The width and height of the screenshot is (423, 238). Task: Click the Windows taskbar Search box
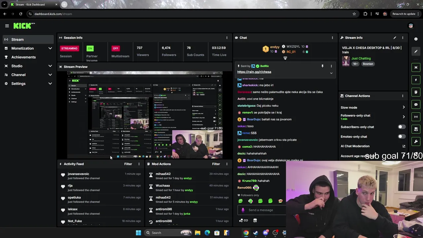169,233
